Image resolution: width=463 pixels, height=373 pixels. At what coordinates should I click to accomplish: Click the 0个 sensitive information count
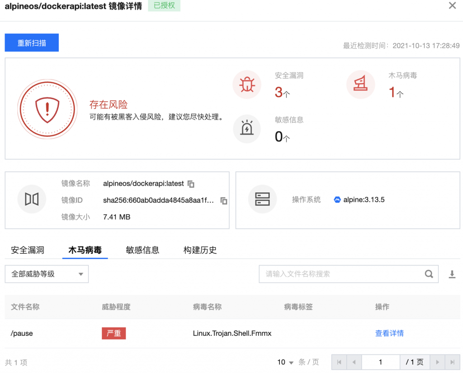click(282, 137)
